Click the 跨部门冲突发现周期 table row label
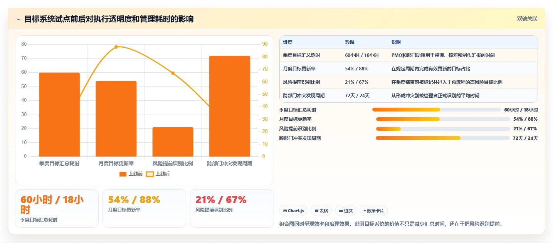The height and width of the screenshot is (243, 553). (x=304, y=96)
